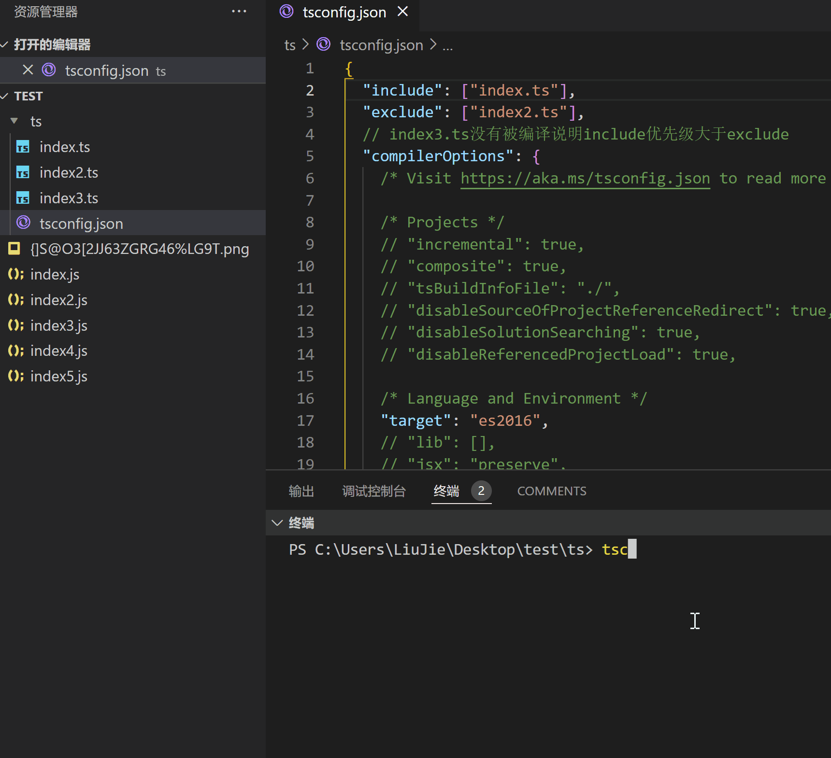
Task: Click the TypeScript icon next to index2.ts
Action: pyautogui.click(x=23, y=172)
